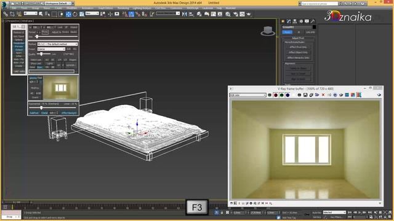Viewport: 394px width, 221px height.
Task: Open the reference coordinate system View dropdown
Action: (92, 14)
